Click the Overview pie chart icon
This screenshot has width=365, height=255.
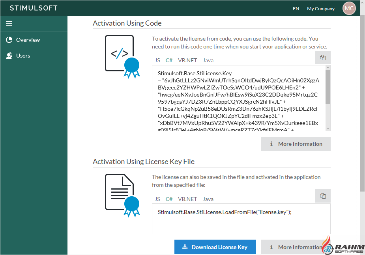tap(9, 40)
